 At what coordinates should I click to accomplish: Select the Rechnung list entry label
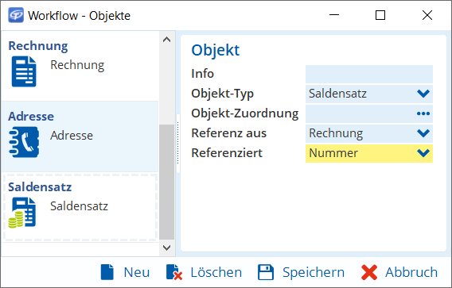[77, 65]
